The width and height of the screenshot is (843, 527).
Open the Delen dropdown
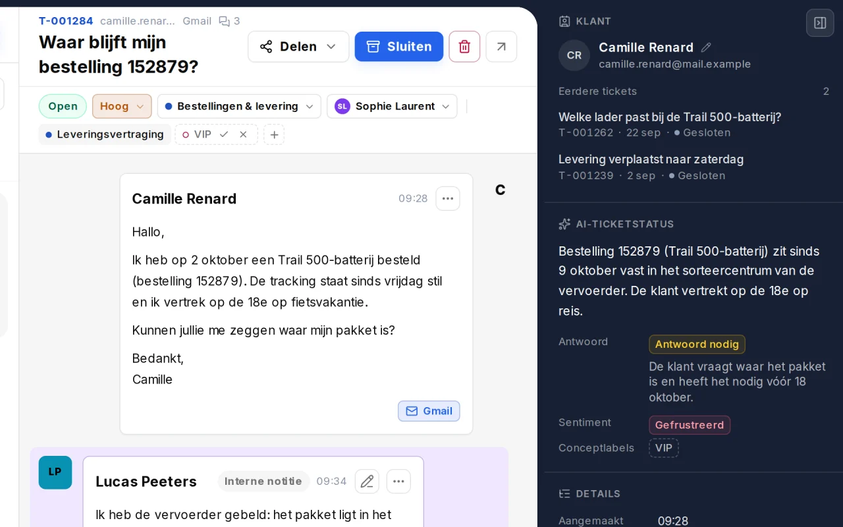click(298, 47)
